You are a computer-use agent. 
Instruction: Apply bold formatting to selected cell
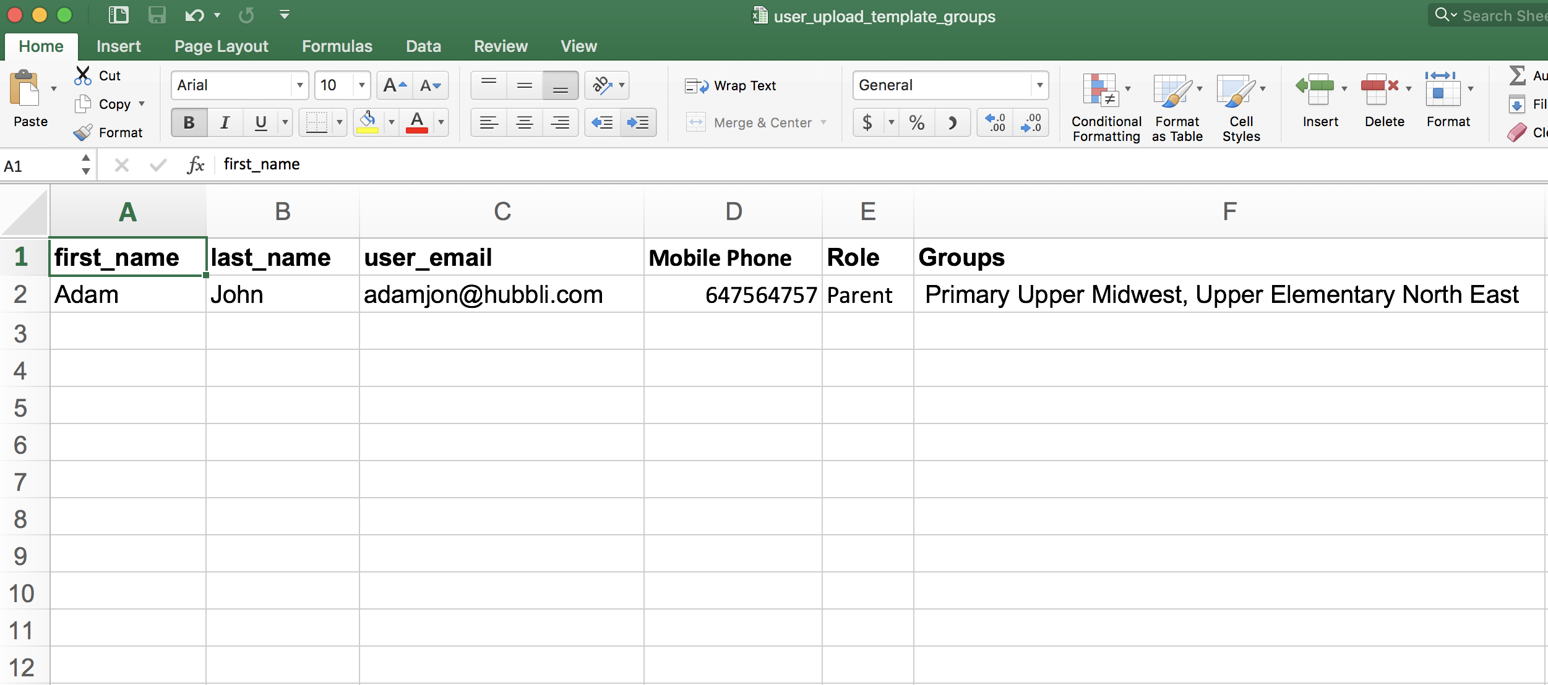[x=187, y=122]
